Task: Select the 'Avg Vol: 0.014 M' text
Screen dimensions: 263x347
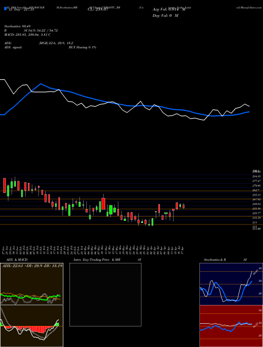Action: [169, 9]
